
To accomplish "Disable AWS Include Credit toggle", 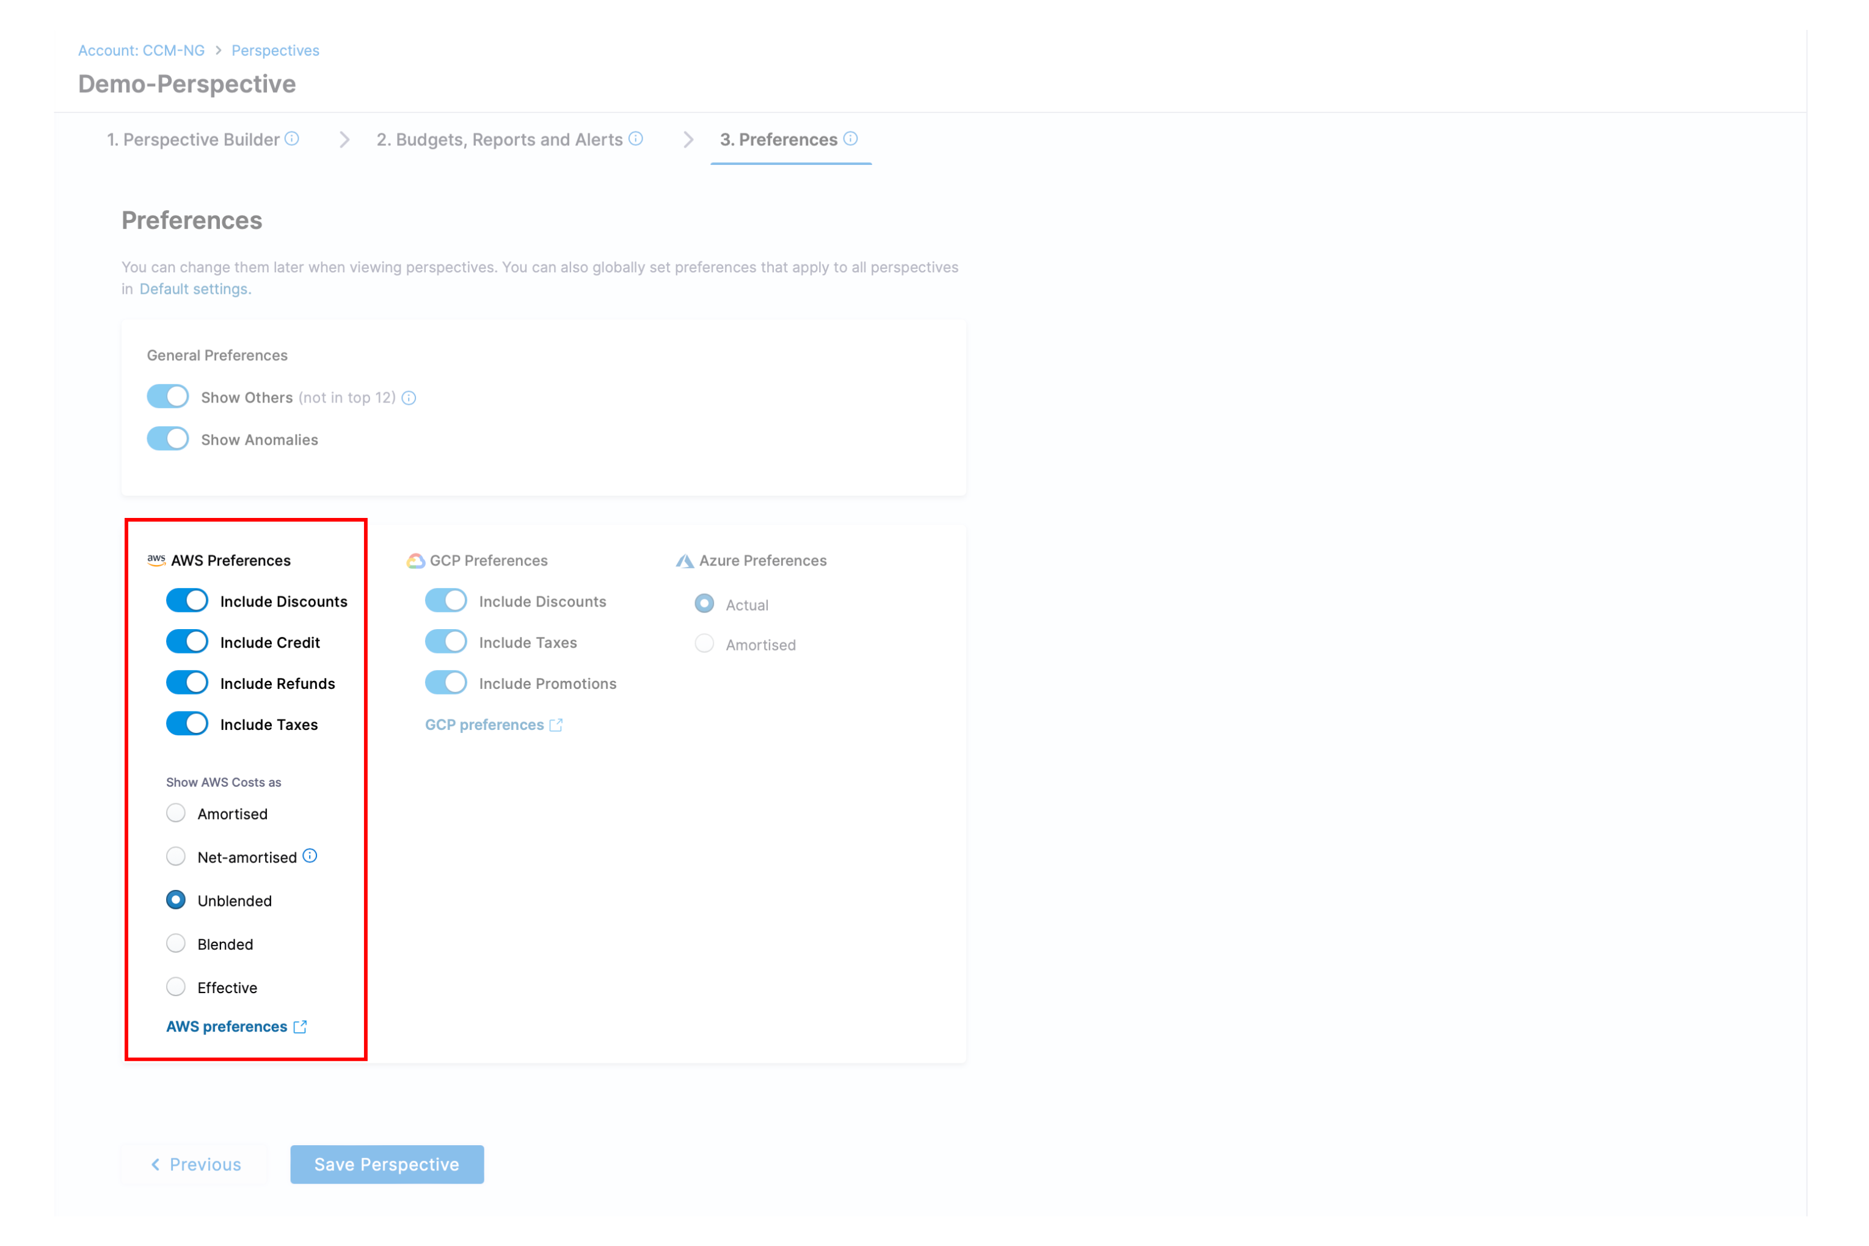I will [x=187, y=642].
